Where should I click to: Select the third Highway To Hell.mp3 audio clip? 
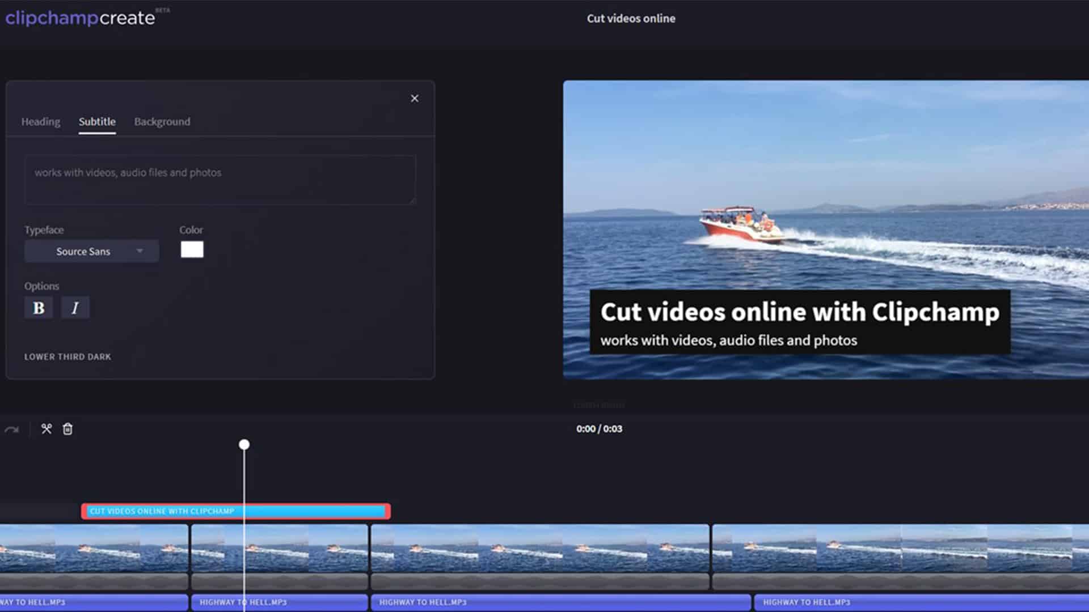[561, 602]
